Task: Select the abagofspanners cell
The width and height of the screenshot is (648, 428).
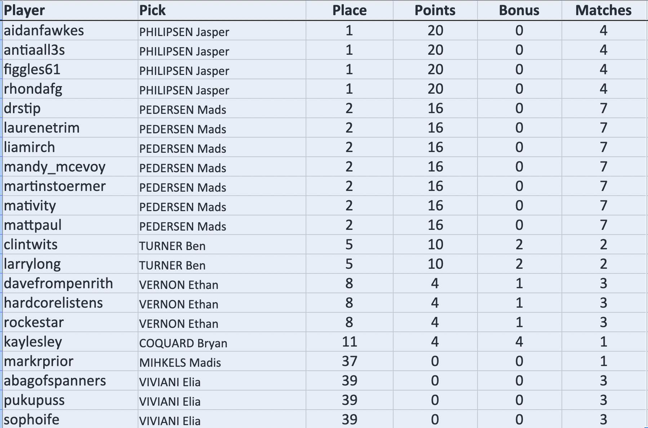Action: 55,381
